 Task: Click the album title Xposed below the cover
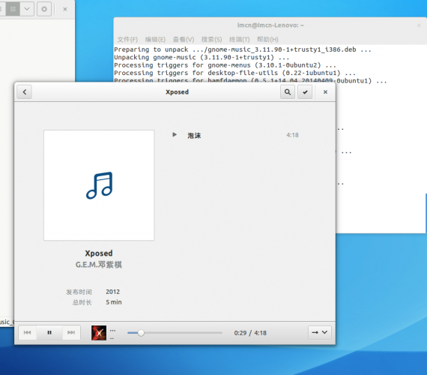pyautogui.click(x=99, y=253)
